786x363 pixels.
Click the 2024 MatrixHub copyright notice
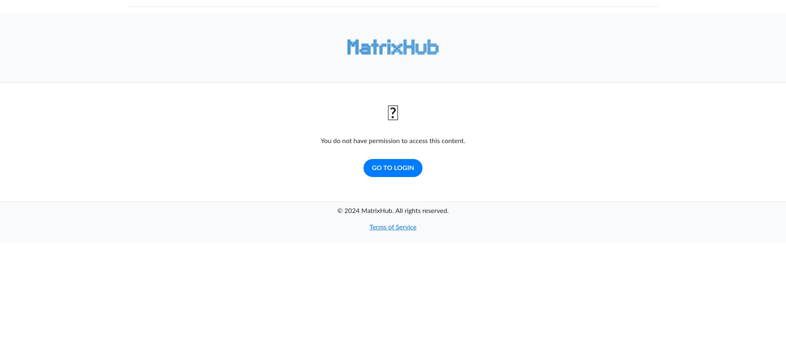point(393,211)
